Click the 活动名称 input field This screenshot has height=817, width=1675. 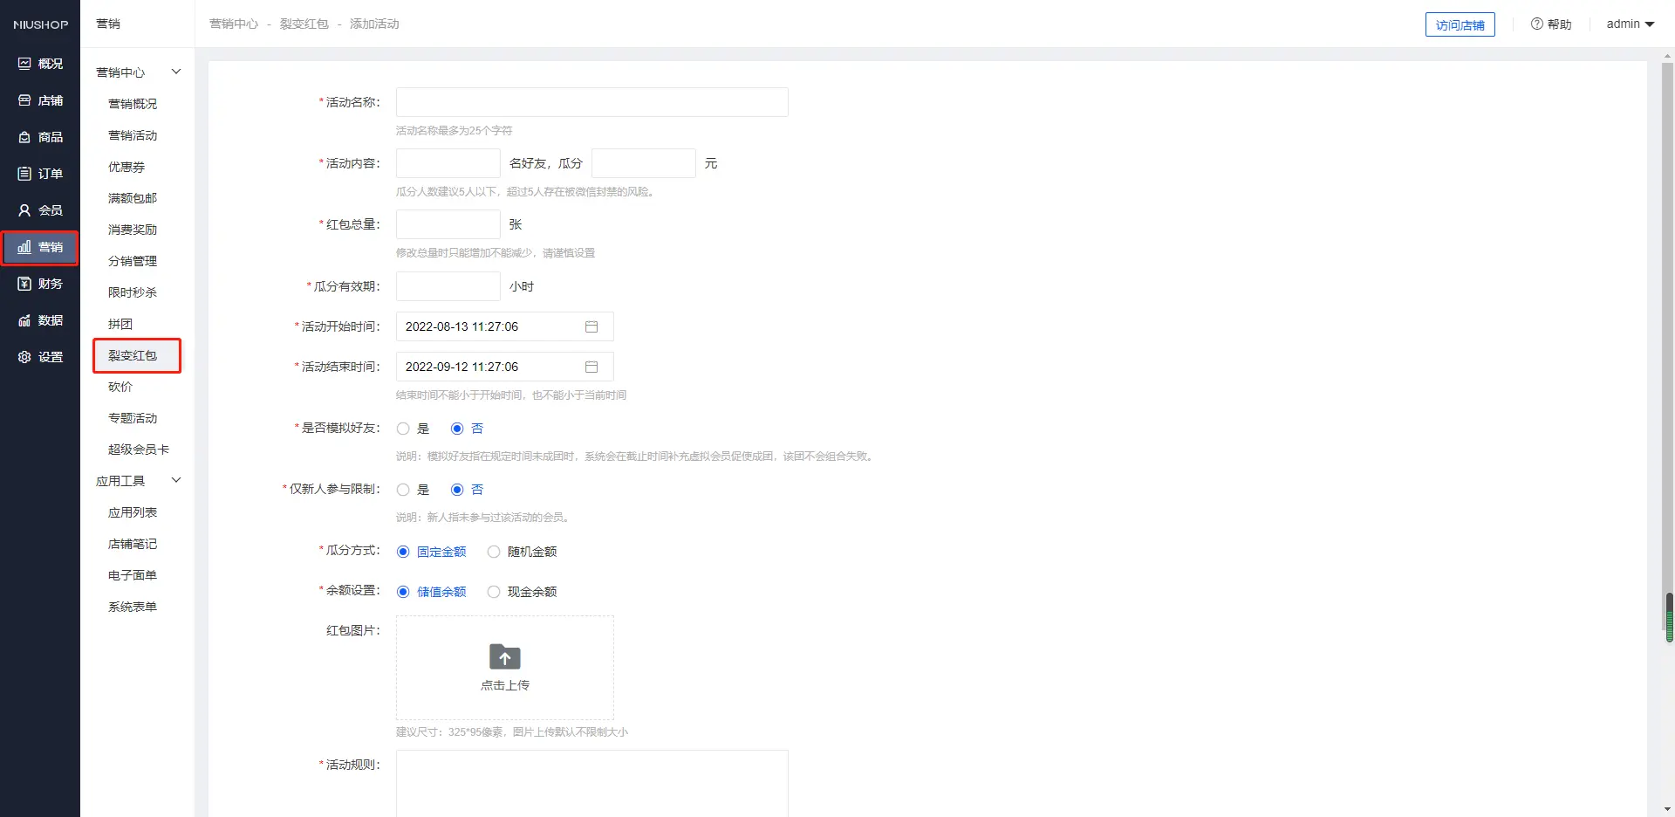[591, 102]
